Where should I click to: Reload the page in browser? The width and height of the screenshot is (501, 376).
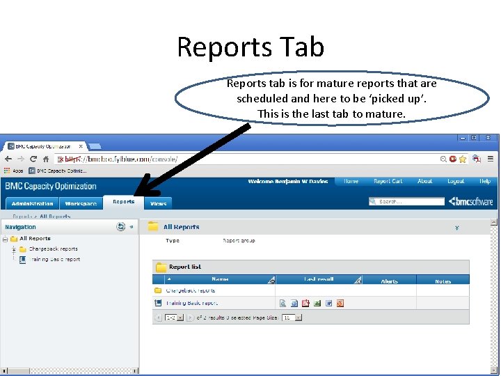33,159
